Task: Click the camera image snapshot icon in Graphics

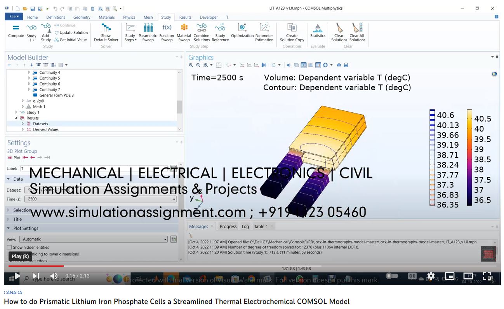Action: [339, 65]
